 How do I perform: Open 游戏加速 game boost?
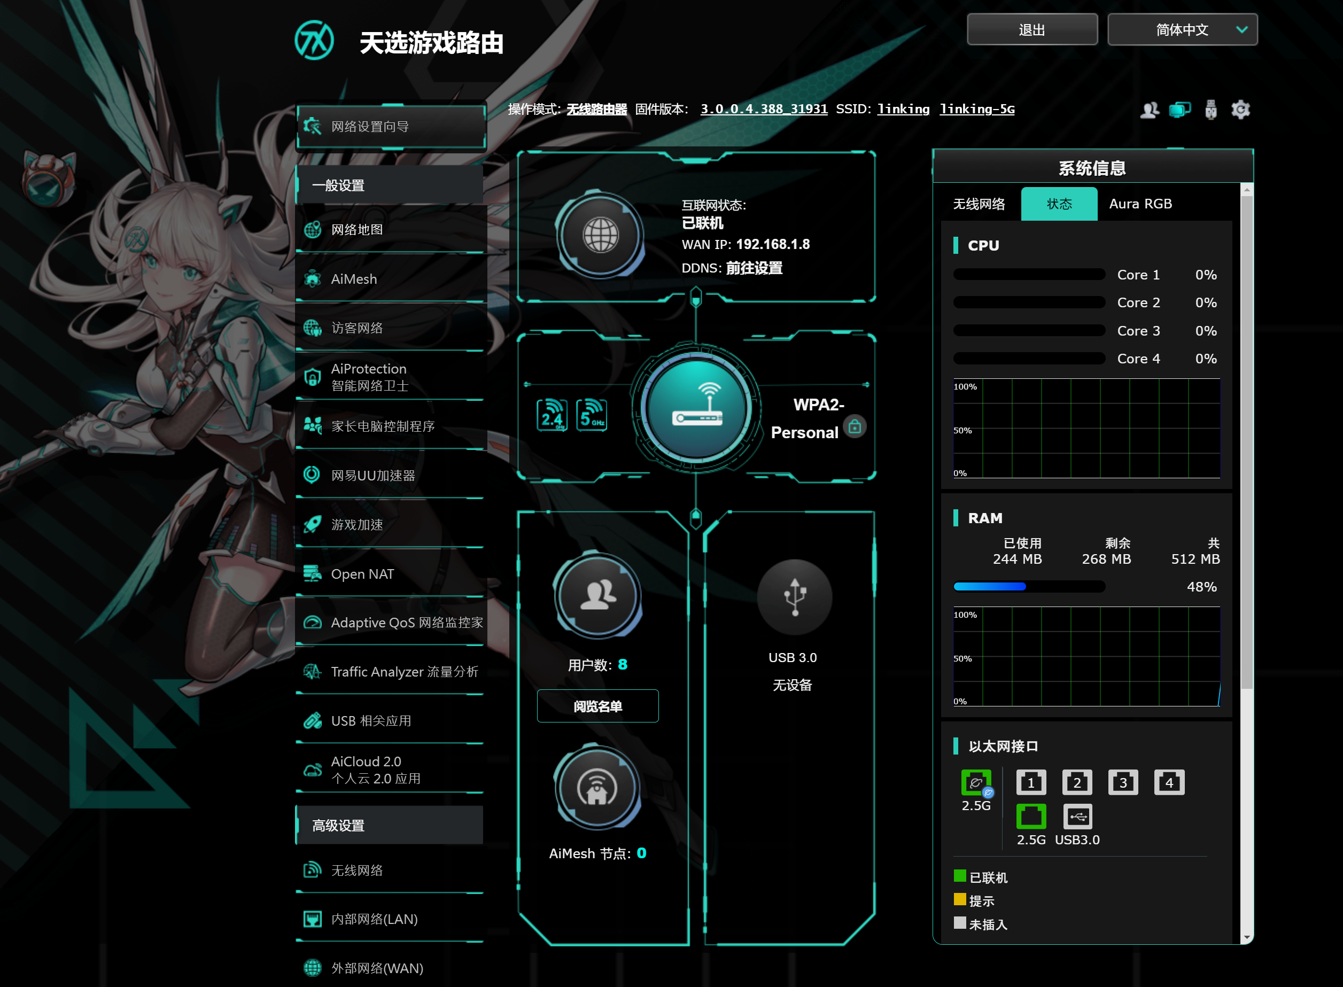(391, 525)
